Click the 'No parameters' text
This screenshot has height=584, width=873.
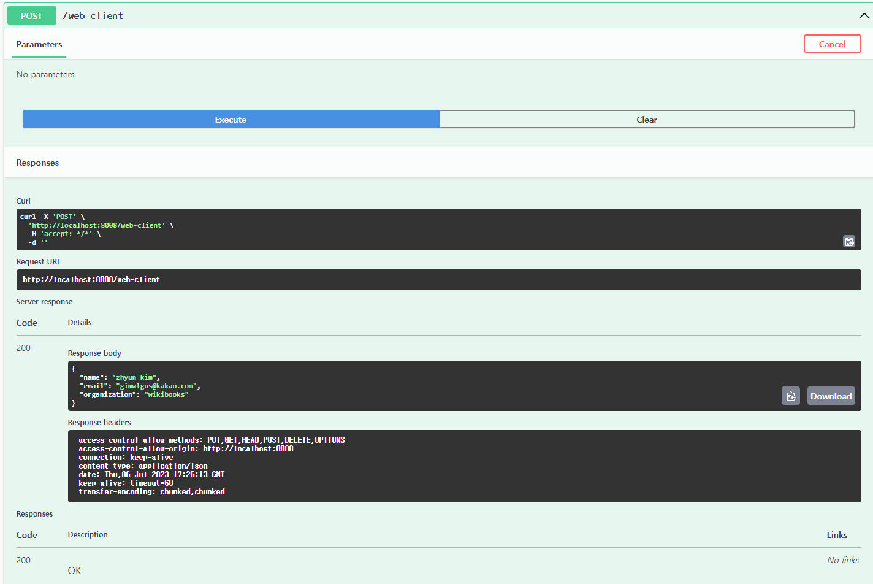coord(45,74)
